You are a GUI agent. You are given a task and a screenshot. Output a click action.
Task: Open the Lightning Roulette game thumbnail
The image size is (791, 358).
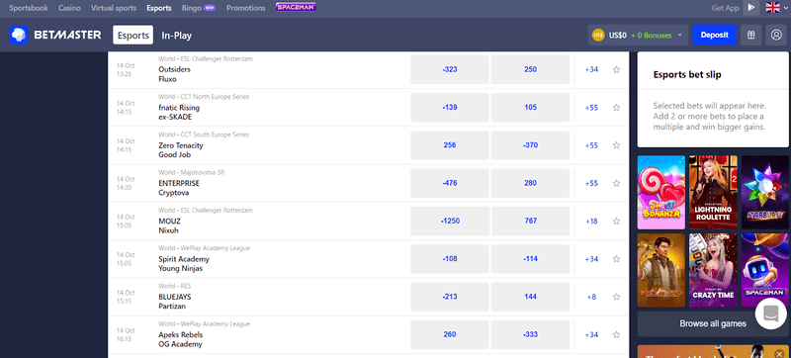(x=713, y=193)
